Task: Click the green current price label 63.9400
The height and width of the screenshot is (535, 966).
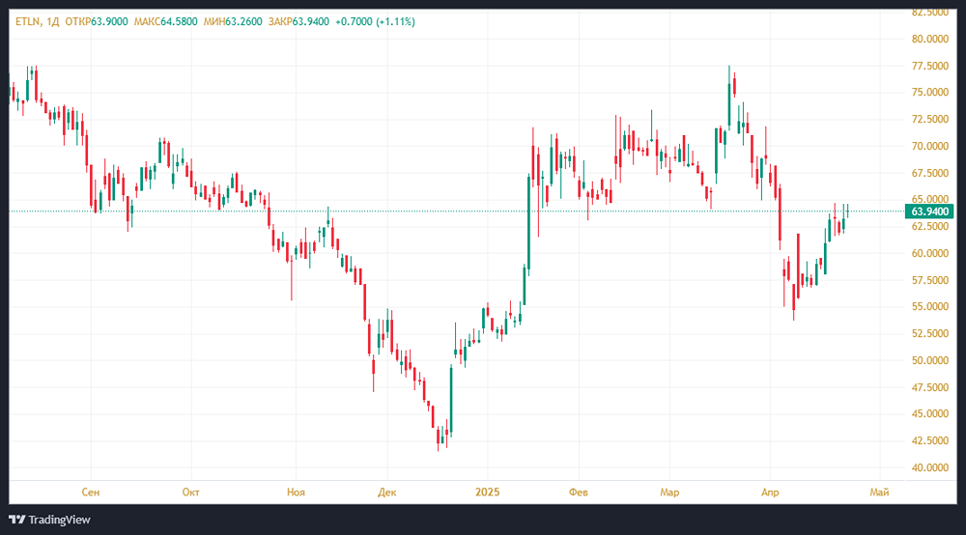Action: pyautogui.click(x=931, y=211)
